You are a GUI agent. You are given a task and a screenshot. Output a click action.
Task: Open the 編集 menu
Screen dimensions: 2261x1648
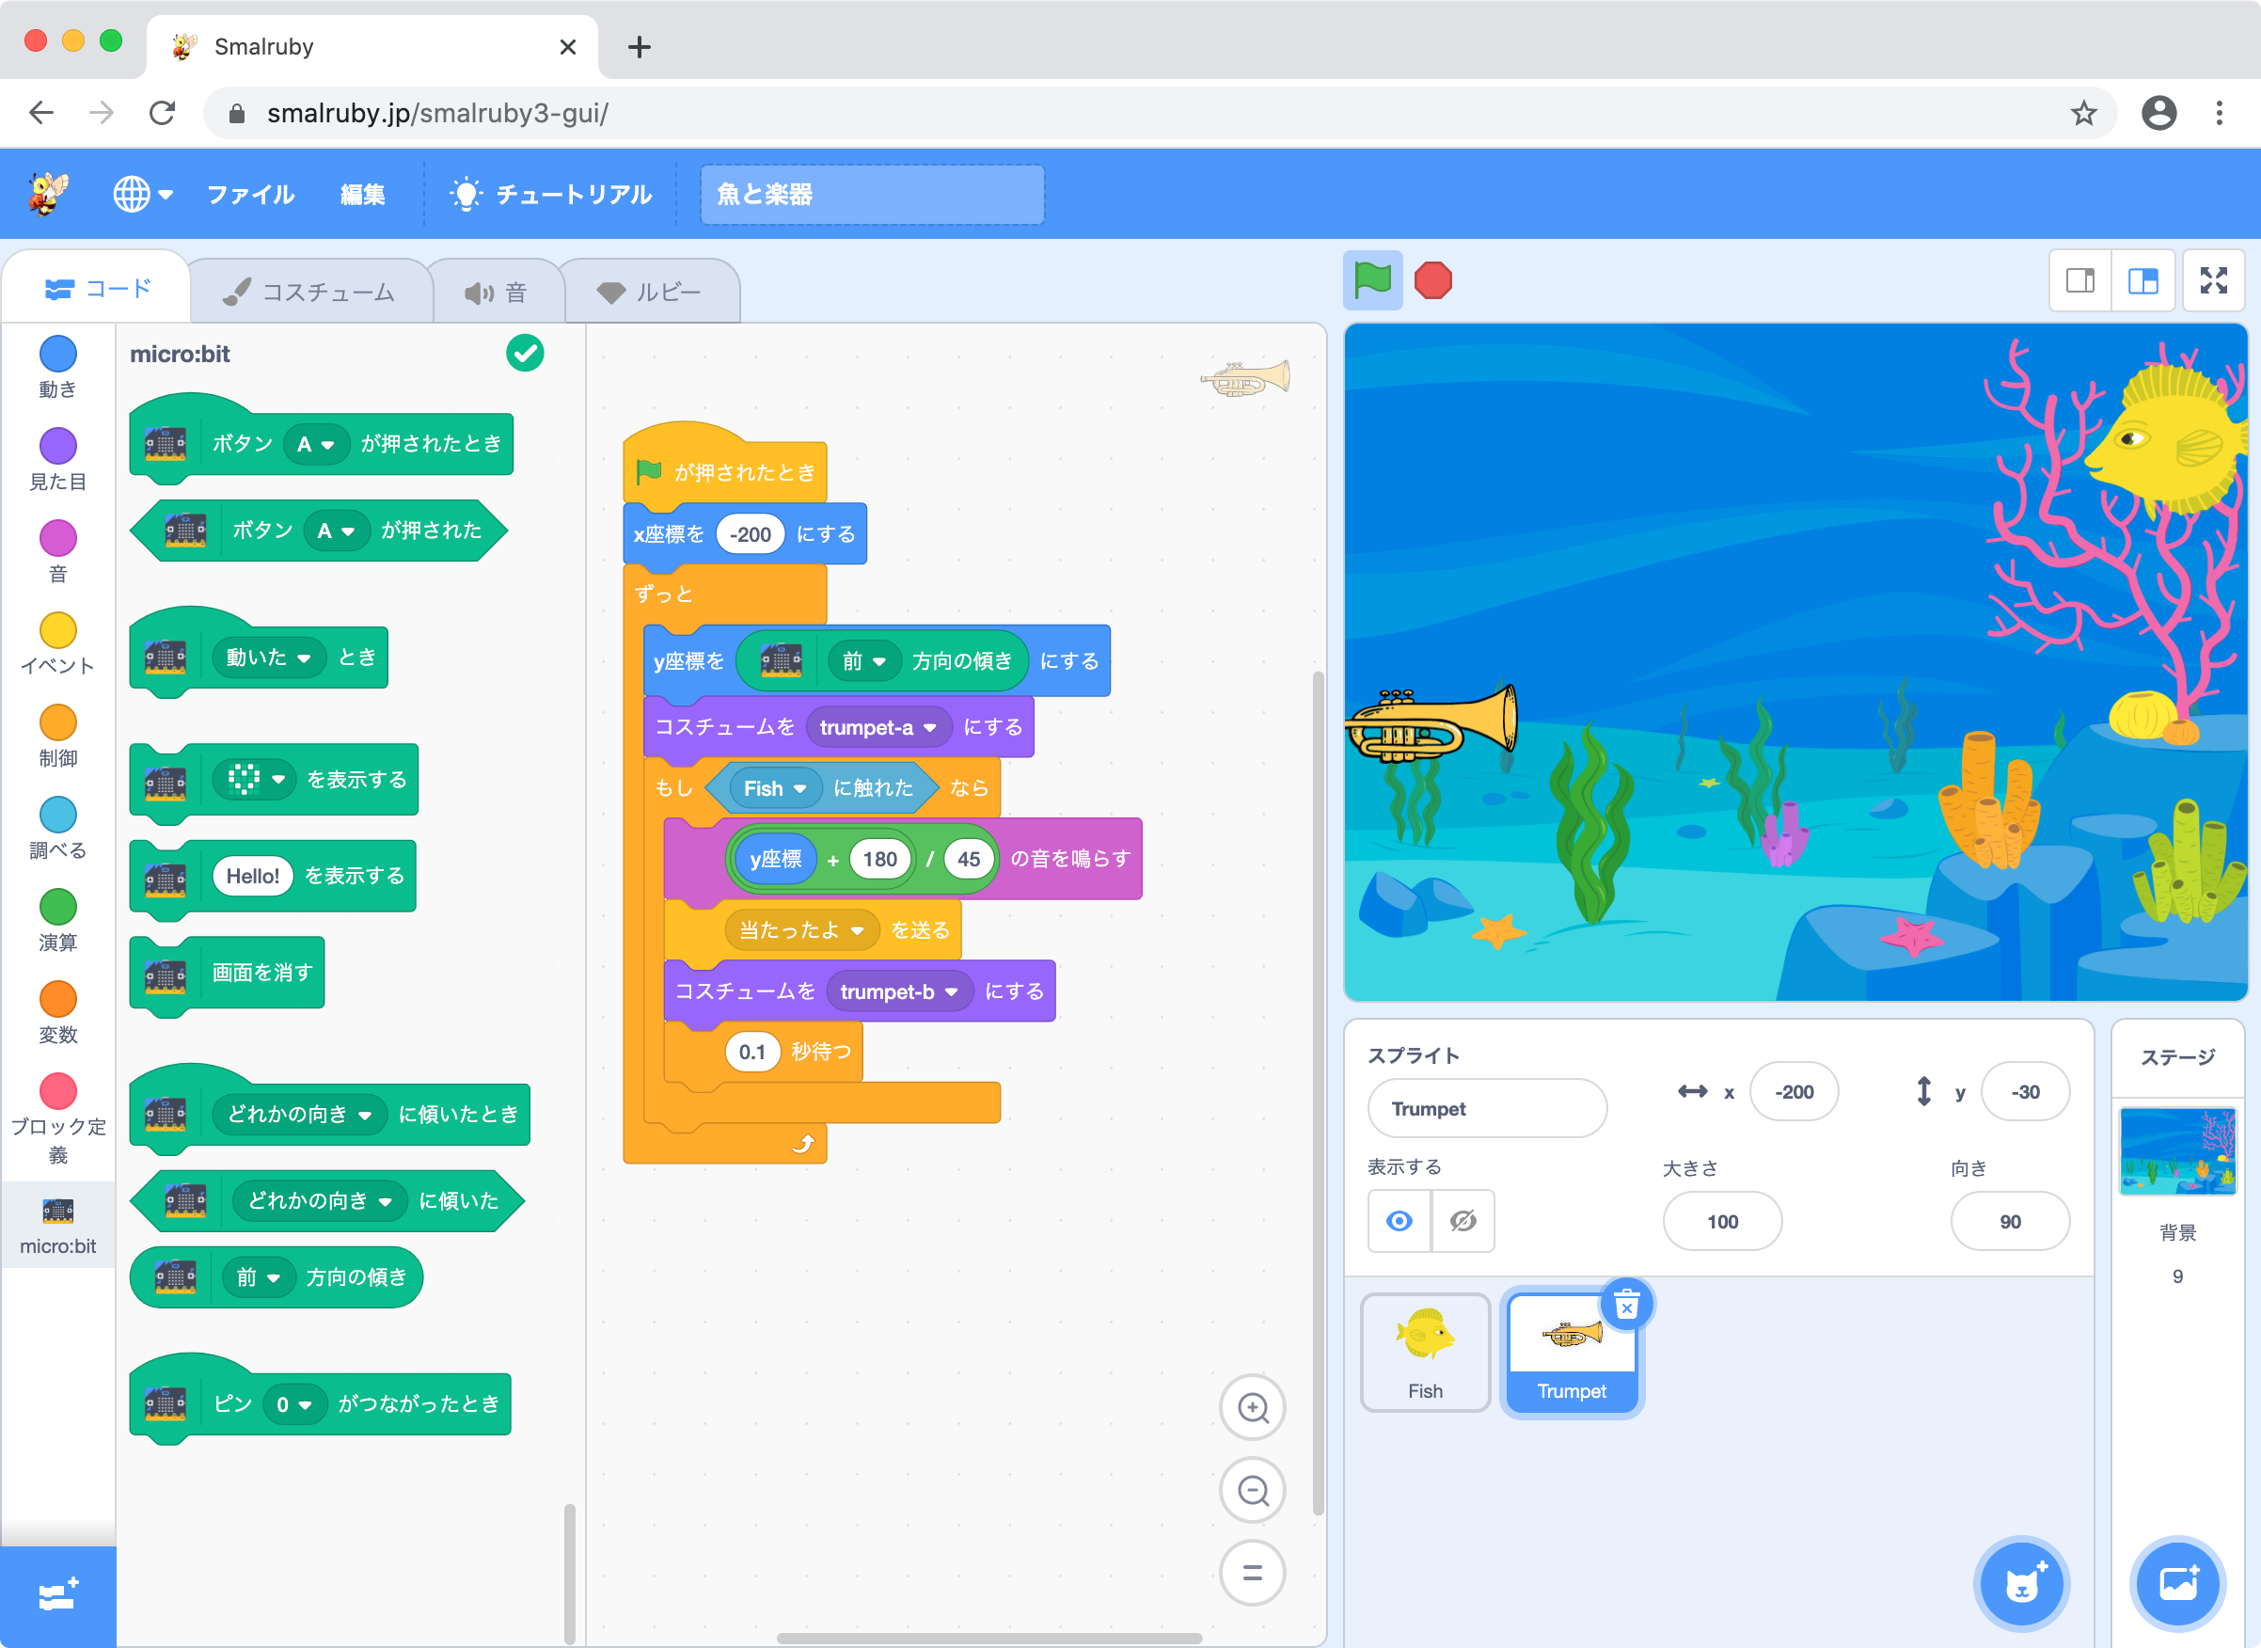click(362, 194)
